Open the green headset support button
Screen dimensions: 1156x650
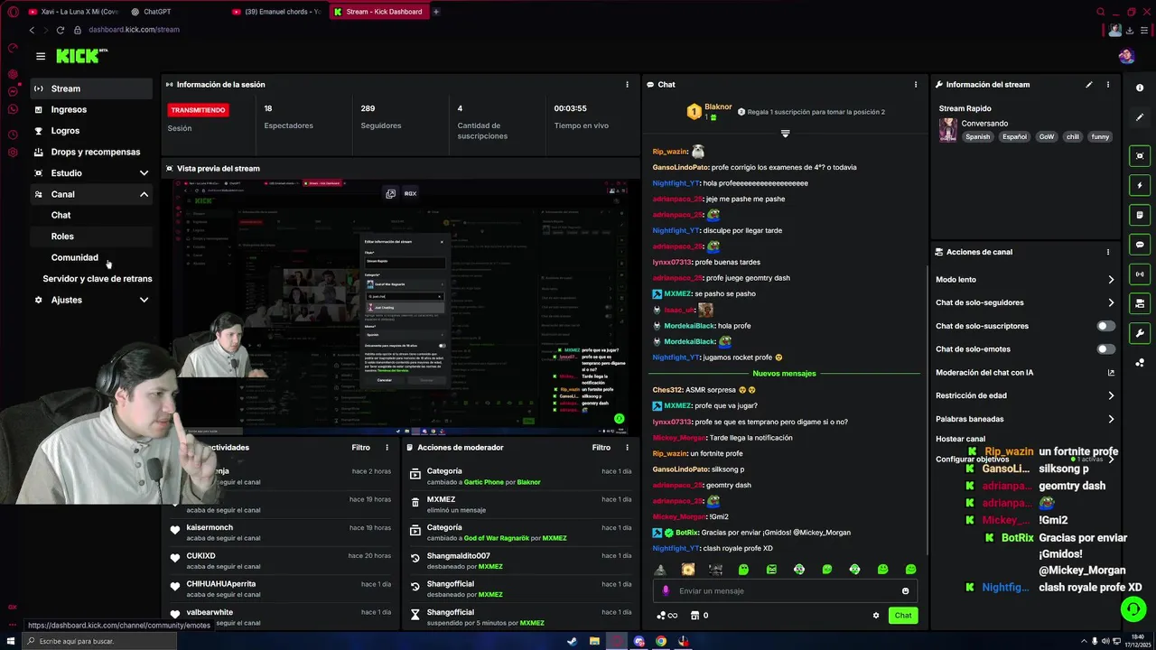tap(1133, 609)
